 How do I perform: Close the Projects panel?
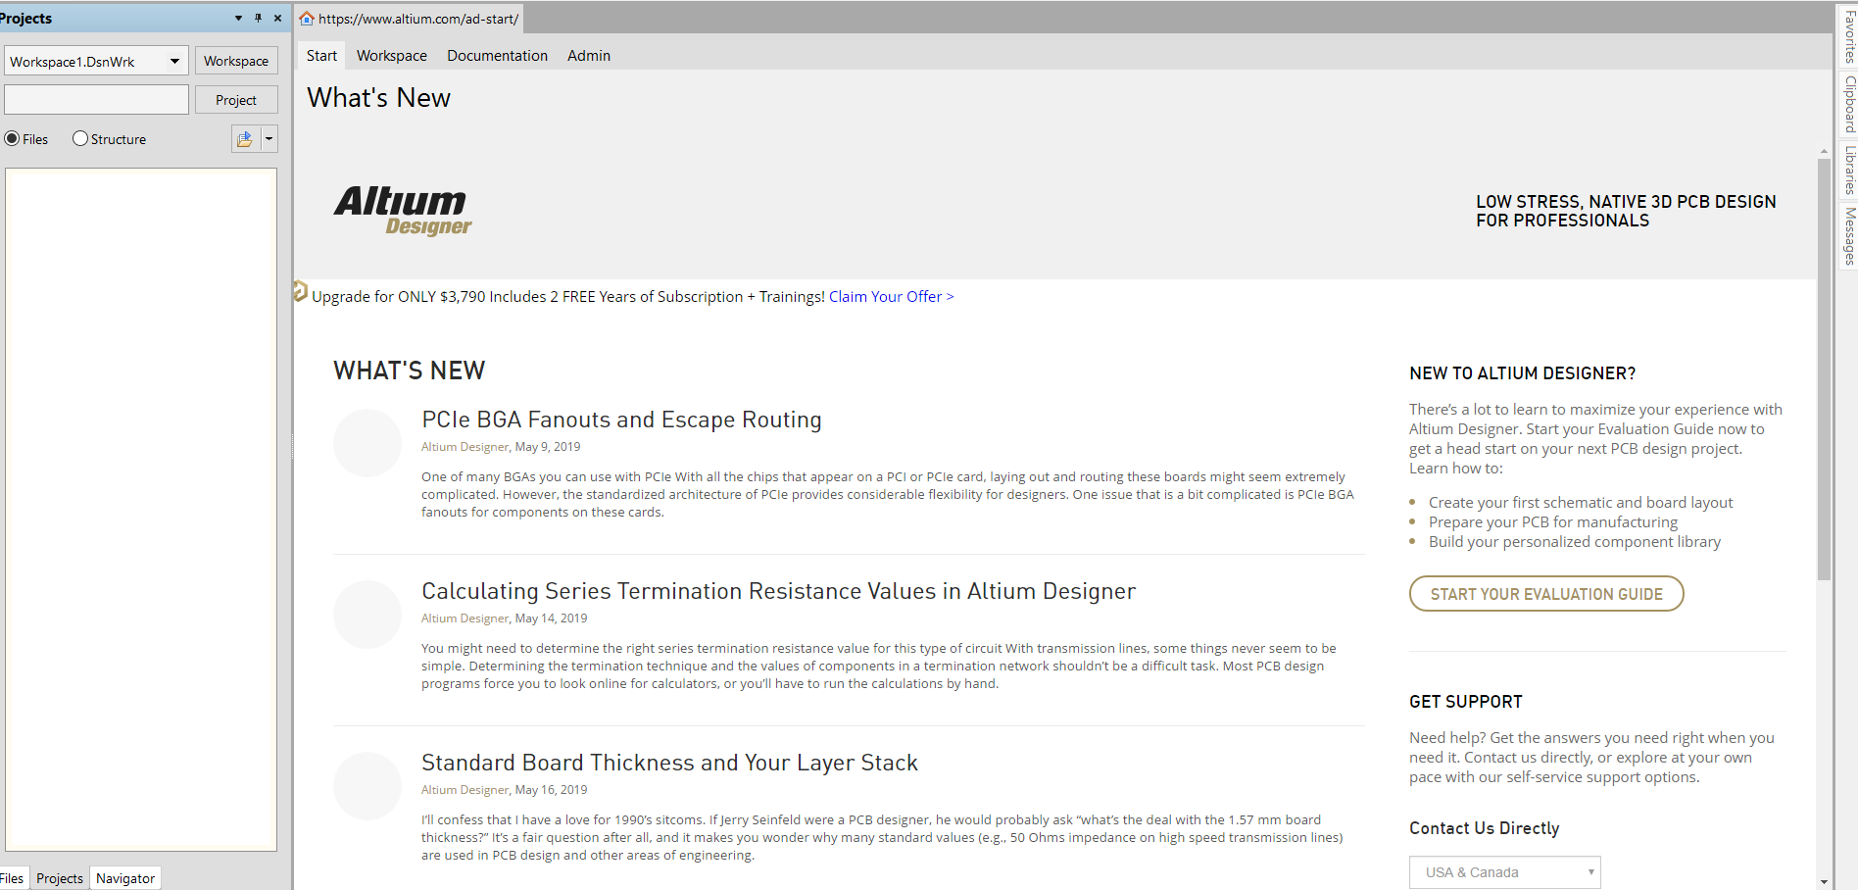pos(277,18)
